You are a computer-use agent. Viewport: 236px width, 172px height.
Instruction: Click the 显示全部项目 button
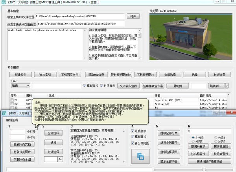[169, 161]
